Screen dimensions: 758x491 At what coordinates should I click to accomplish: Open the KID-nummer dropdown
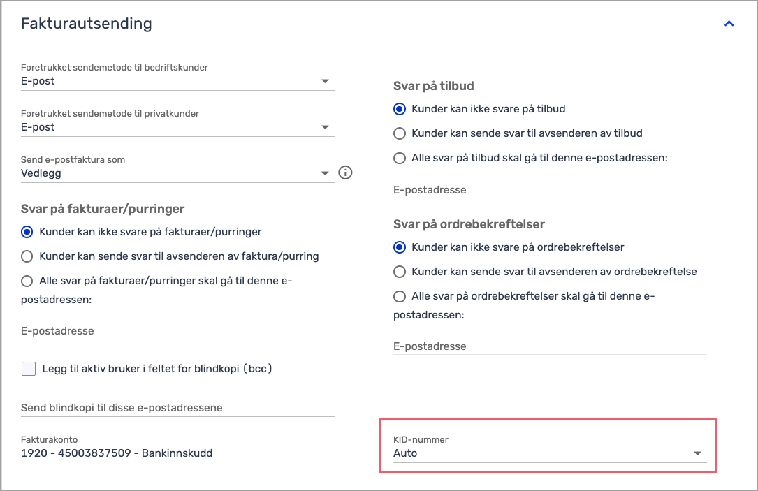[x=549, y=453]
